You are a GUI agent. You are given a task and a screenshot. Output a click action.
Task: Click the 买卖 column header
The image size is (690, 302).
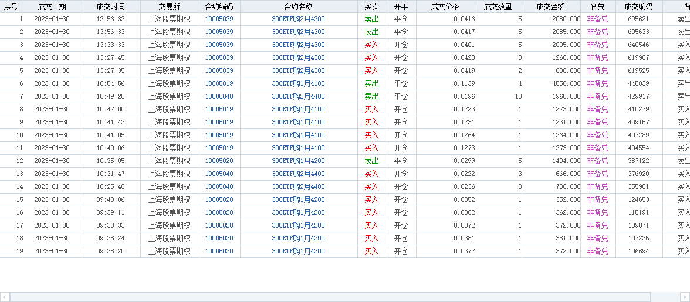click(372, 6)
